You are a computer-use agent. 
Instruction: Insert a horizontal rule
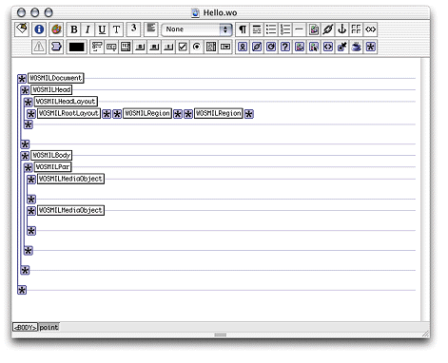(x=299, y=29)
